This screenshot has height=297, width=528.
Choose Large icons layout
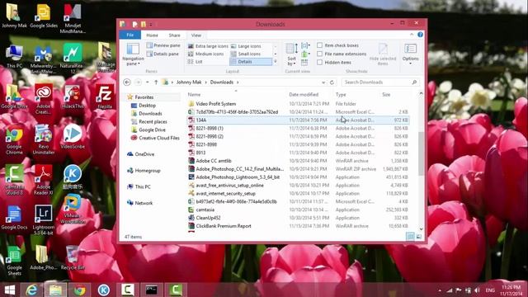pyautogui.click(x=246, y=46)
